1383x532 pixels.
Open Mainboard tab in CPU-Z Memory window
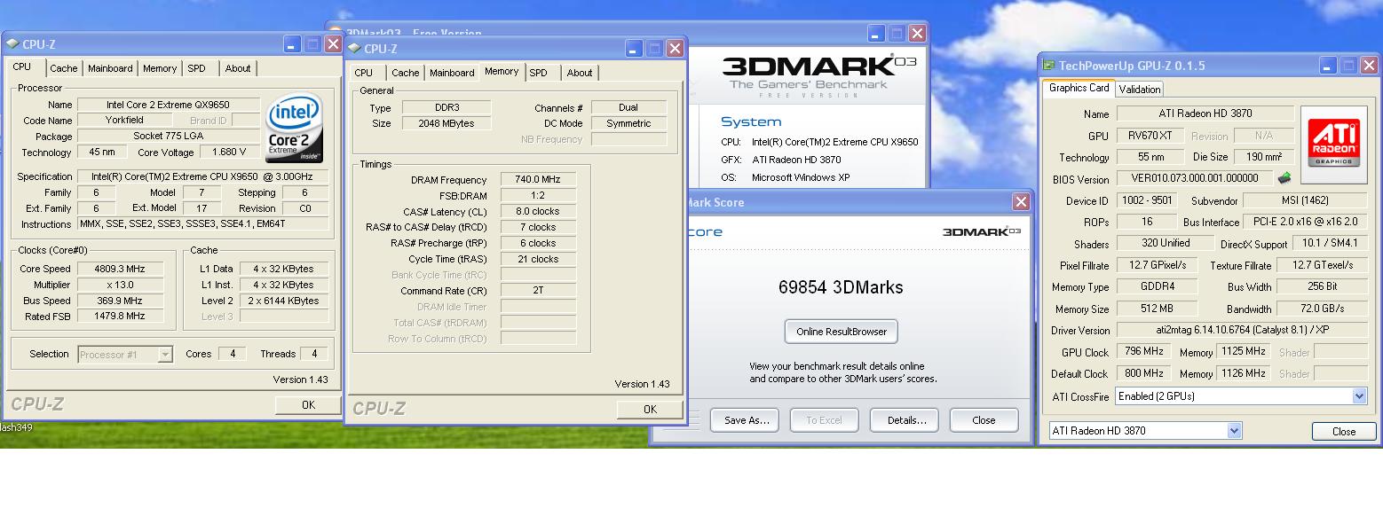(x=453, y=73)
